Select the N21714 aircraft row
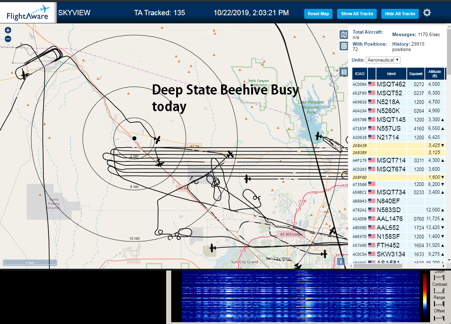451x324 pixels. 399,137
